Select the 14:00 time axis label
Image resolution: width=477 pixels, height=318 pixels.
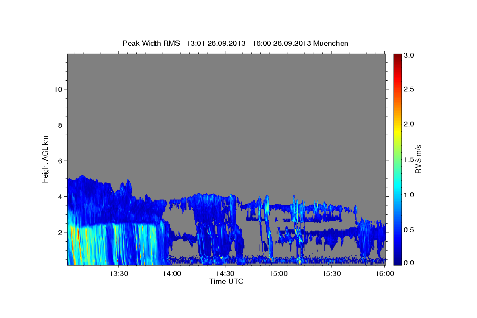coord(172,273)
